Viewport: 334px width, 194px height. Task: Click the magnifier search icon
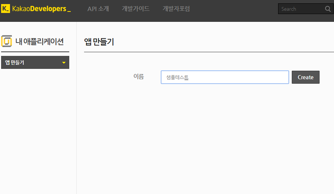(x=328, y=9)
